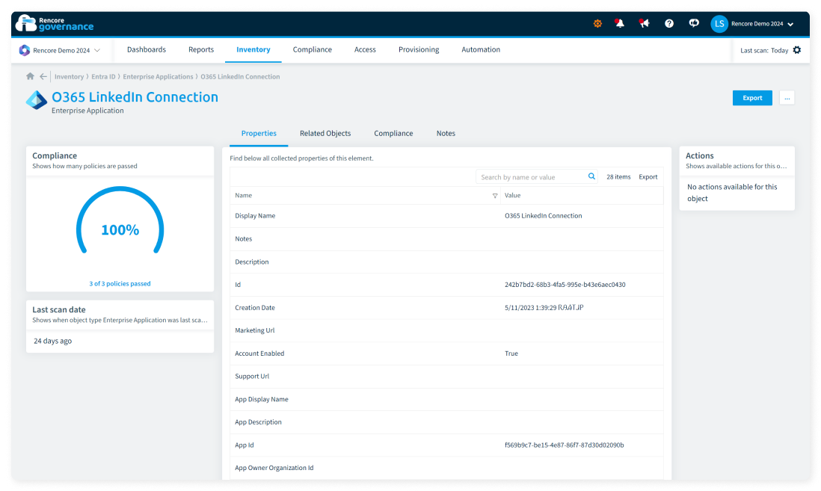This screenshot has width=821, height=491.
Task: Click the Creation Date value 5/11/2023
Action: (544, 308)
